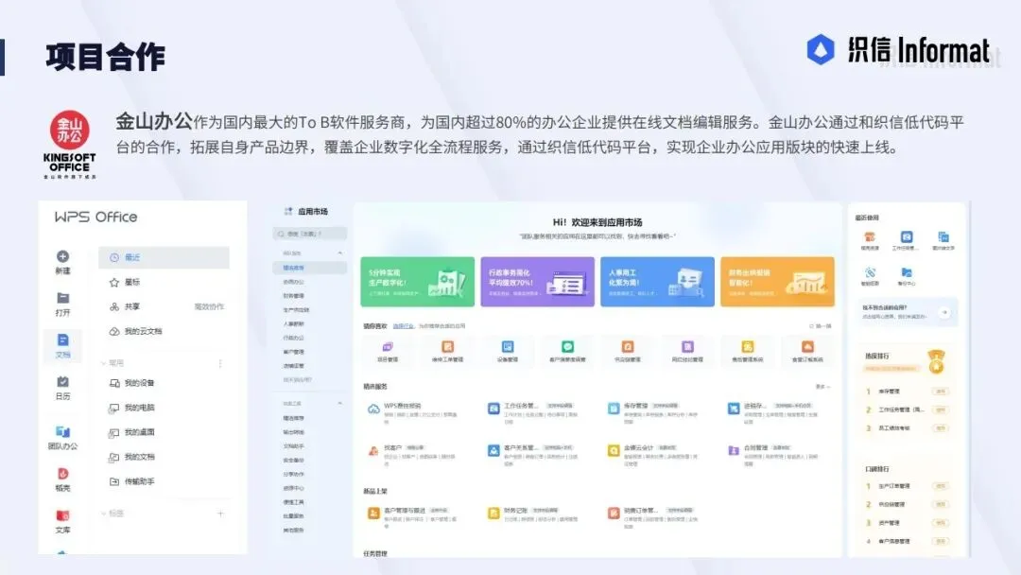Image resolution: width=1021 pixels, height=575 pixels.
Task: Select the 文档 icon in WPS sidebar
Action: [62, 340]
